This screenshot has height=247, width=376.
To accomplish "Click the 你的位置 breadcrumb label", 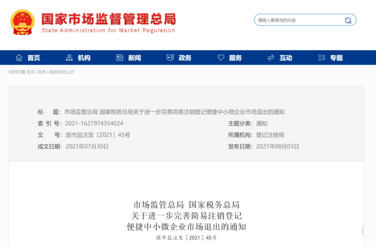I will click(x=17, y=72).
